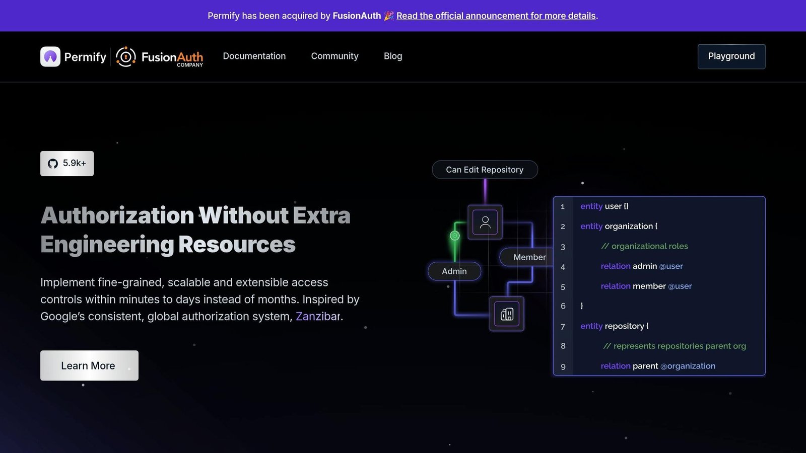
Task: Open the 5.9k+ GitHub stars badge
Action: pos(67,164)
